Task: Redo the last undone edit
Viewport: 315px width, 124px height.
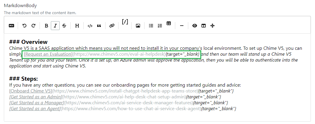Action: pyautogui.click(x=33, y=26)
